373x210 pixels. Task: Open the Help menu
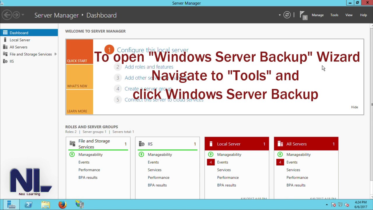tap(363, 15)
